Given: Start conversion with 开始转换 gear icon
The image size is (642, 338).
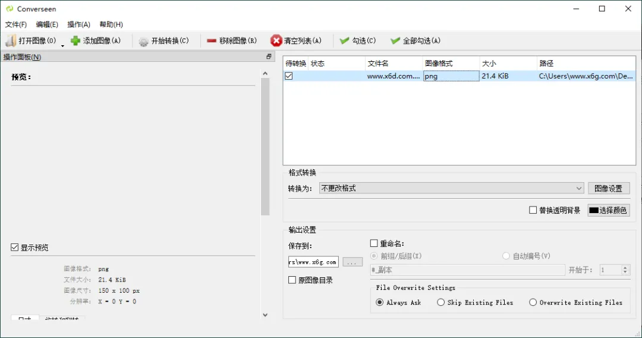Looking at the screenshot, I should 143,41.
